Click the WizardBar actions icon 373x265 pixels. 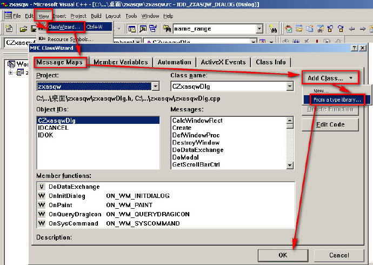[x=262, y=42]
